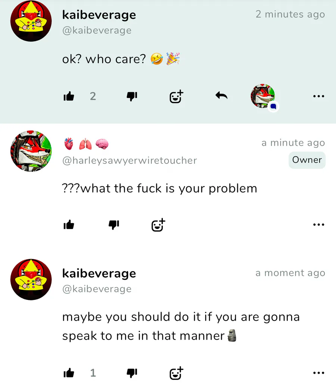Open the fox avatar of the owner's comment
The height and width of the screenshot is (387, 336).
[x=31, y=151]
